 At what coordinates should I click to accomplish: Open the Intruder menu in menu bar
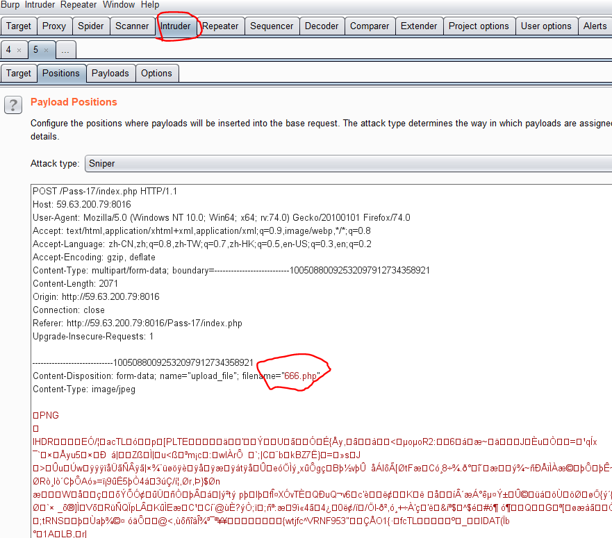40,5
